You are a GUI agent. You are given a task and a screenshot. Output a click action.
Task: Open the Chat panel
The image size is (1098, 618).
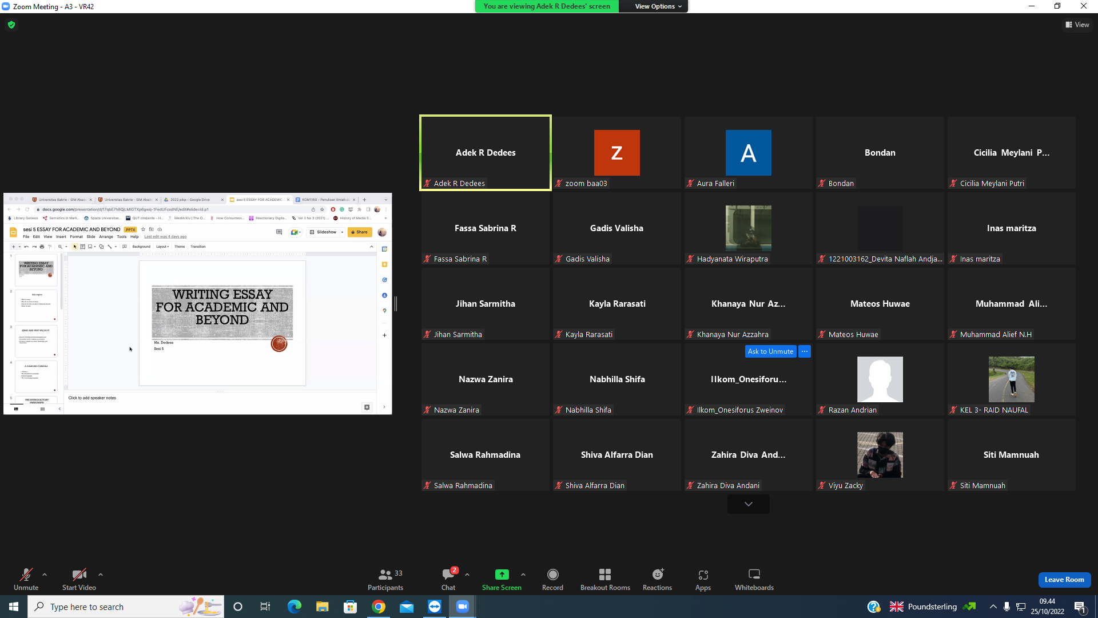[448, 579]
